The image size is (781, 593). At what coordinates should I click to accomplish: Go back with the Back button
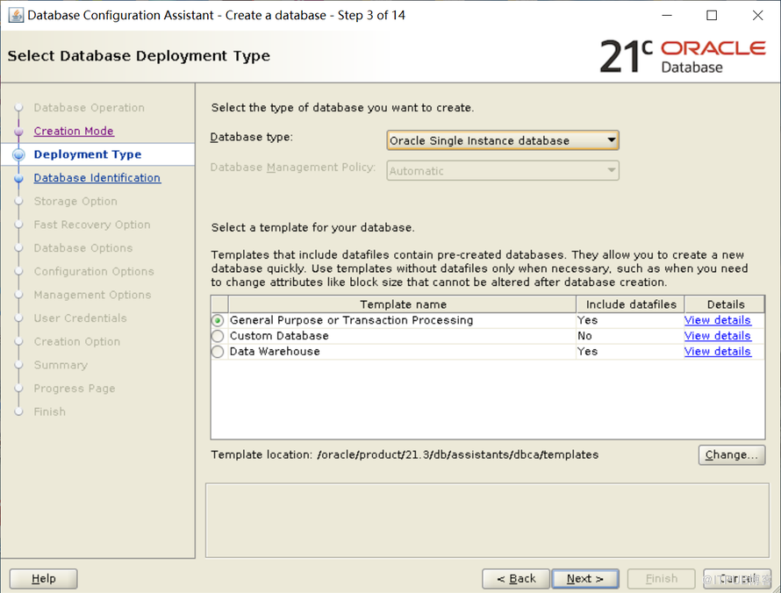516,579
